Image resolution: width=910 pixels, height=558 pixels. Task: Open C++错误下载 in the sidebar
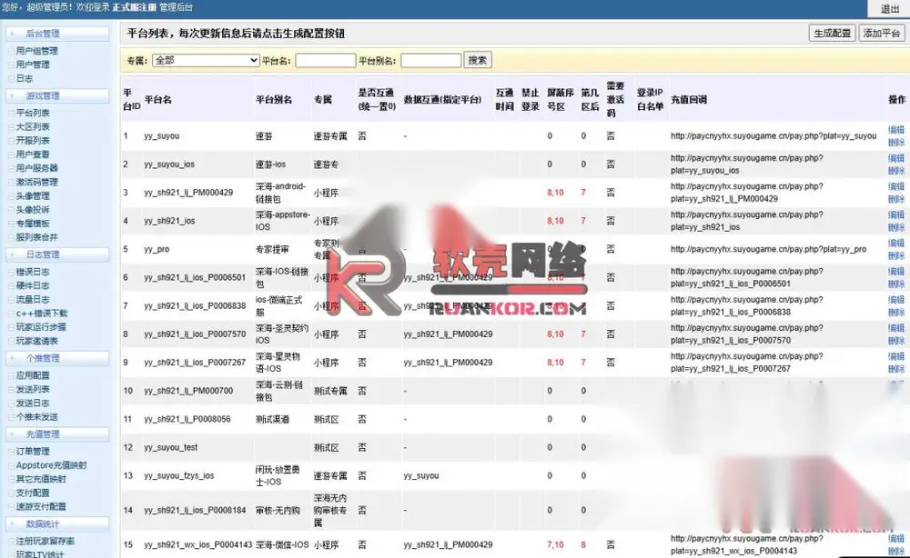42,314
